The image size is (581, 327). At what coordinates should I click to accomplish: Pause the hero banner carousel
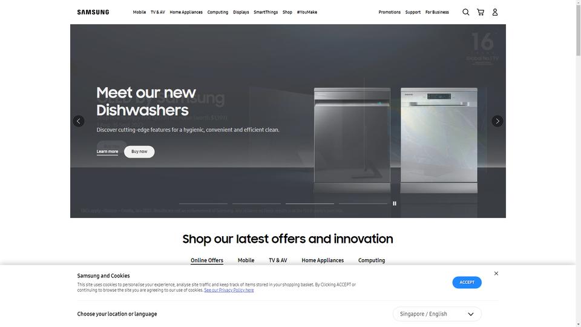point(395,203)
